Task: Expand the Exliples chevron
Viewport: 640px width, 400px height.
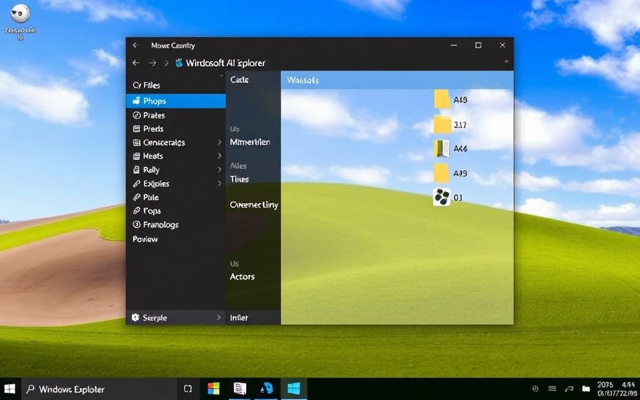Action: click(219, 183)
